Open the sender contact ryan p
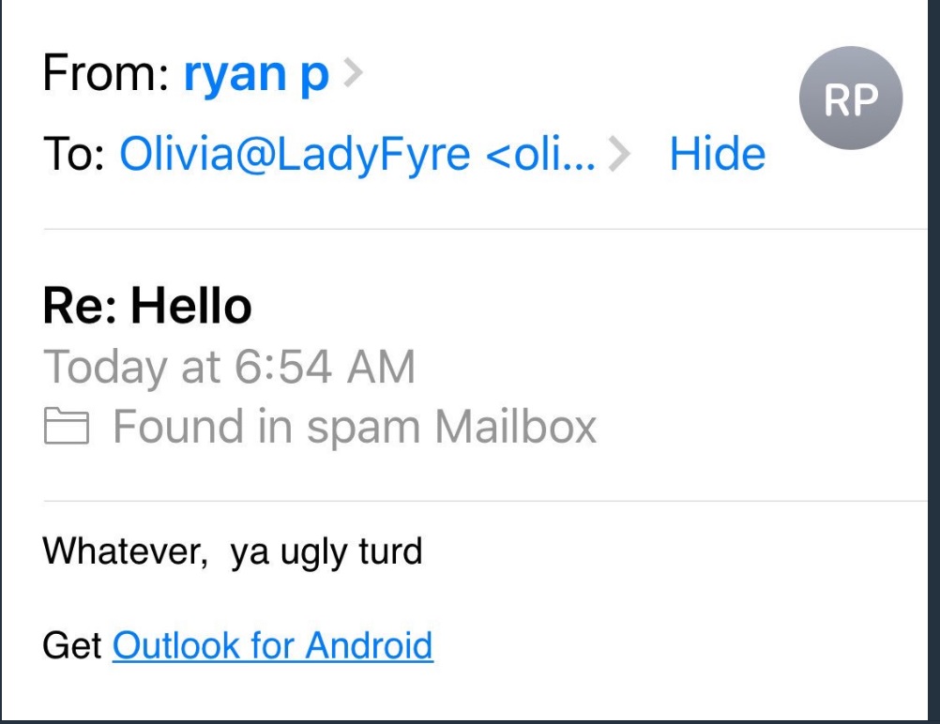Viewport: 940px width, 724px height. 256,75
